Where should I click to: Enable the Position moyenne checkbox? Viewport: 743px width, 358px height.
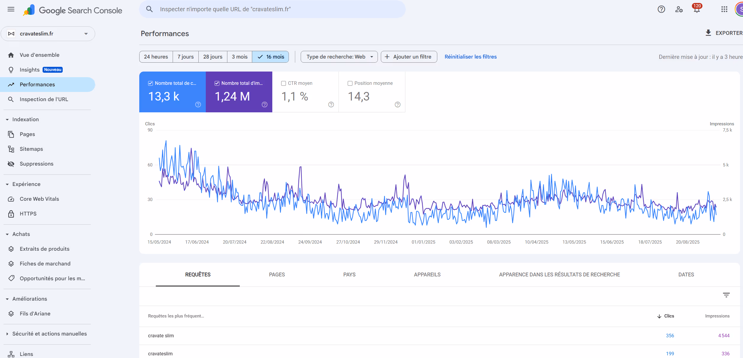[350, 83]
